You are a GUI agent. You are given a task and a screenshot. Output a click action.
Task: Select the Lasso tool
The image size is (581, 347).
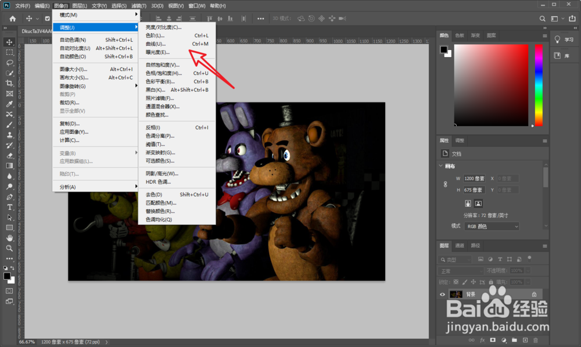(x=10, y=63)
